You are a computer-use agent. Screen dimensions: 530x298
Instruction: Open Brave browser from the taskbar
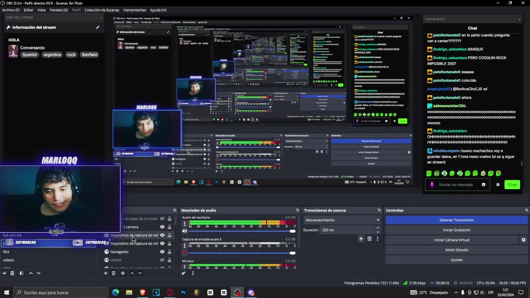142,293
